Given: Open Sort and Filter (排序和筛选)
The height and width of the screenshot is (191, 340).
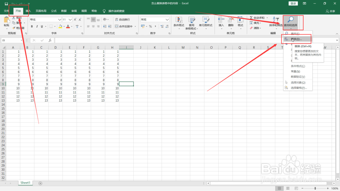Looking at the screenshot, I should click(x=276, y=22).
